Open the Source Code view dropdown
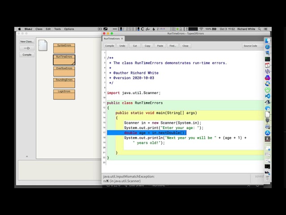The height and width of the screenshot is (215, 286). [x=252, y=46]
